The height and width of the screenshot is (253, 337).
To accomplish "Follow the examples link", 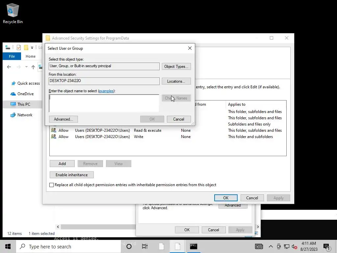I will click(106, 91).
